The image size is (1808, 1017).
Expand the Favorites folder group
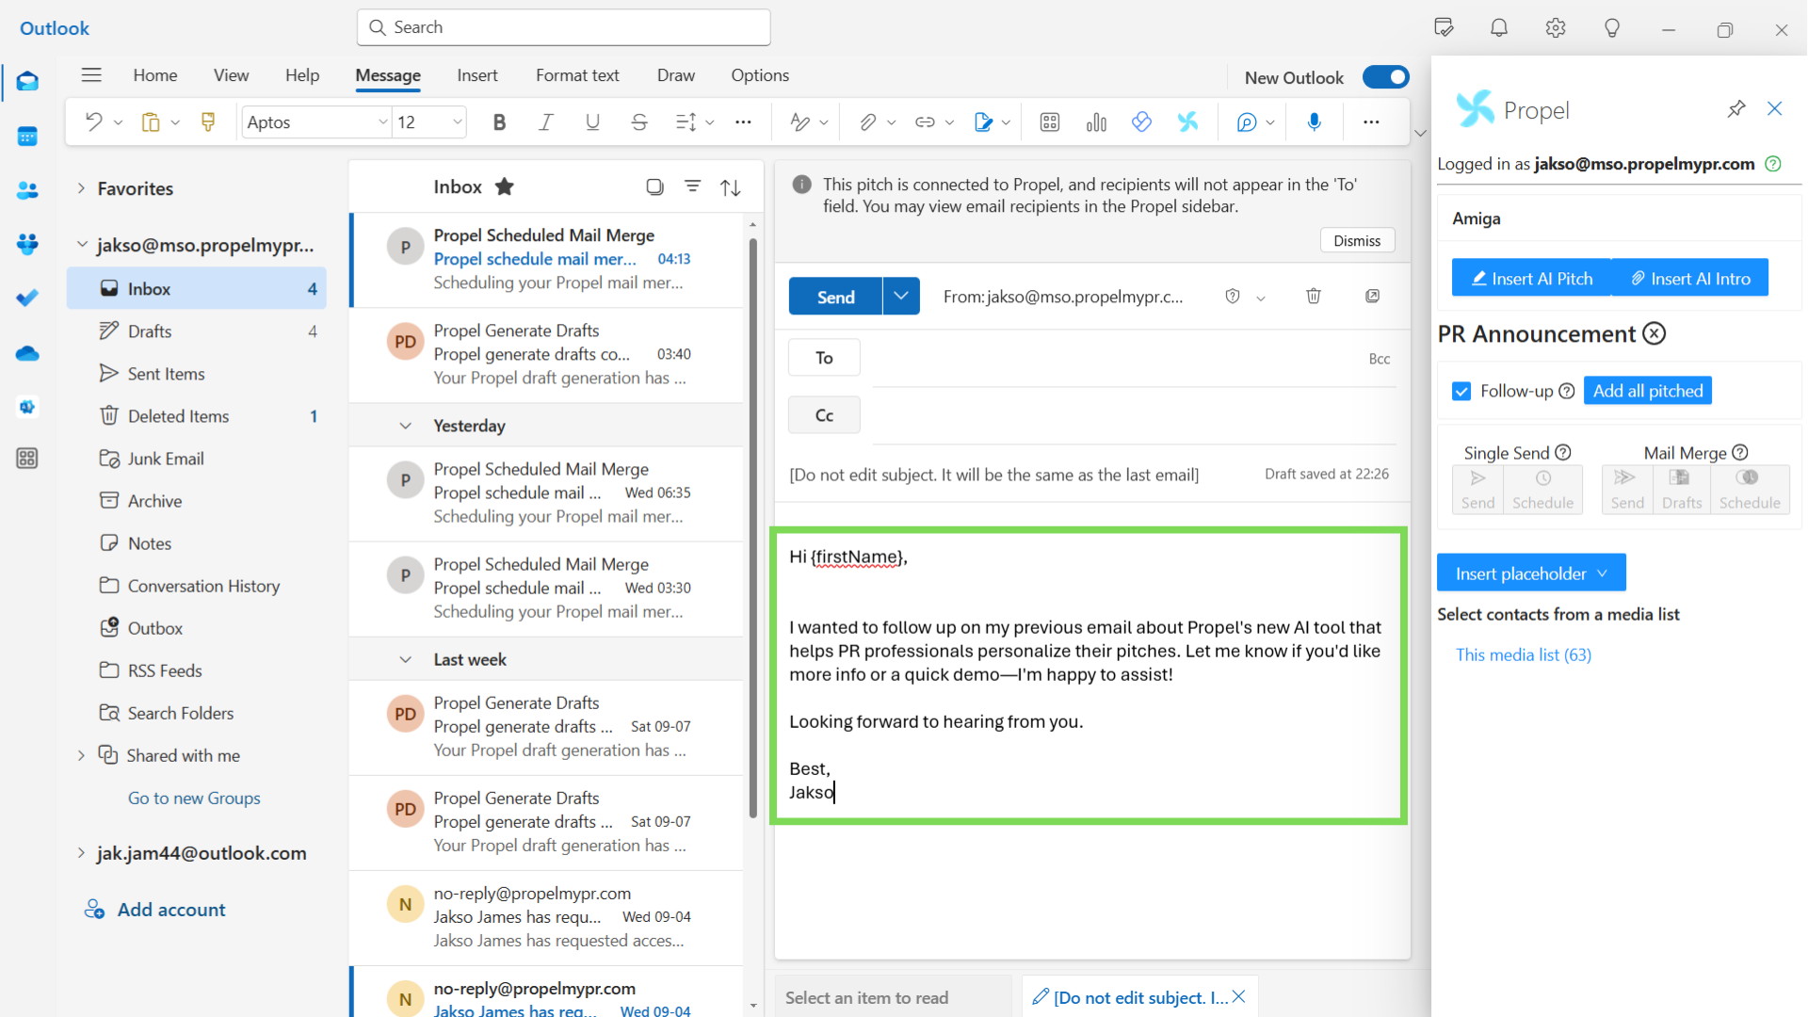click(x=82, y=188)
